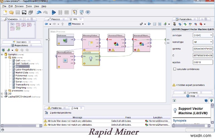The height and width of the screenshot is (139, 215).
Task: Open the kernel type dropdown
Action: pos(202,42)
